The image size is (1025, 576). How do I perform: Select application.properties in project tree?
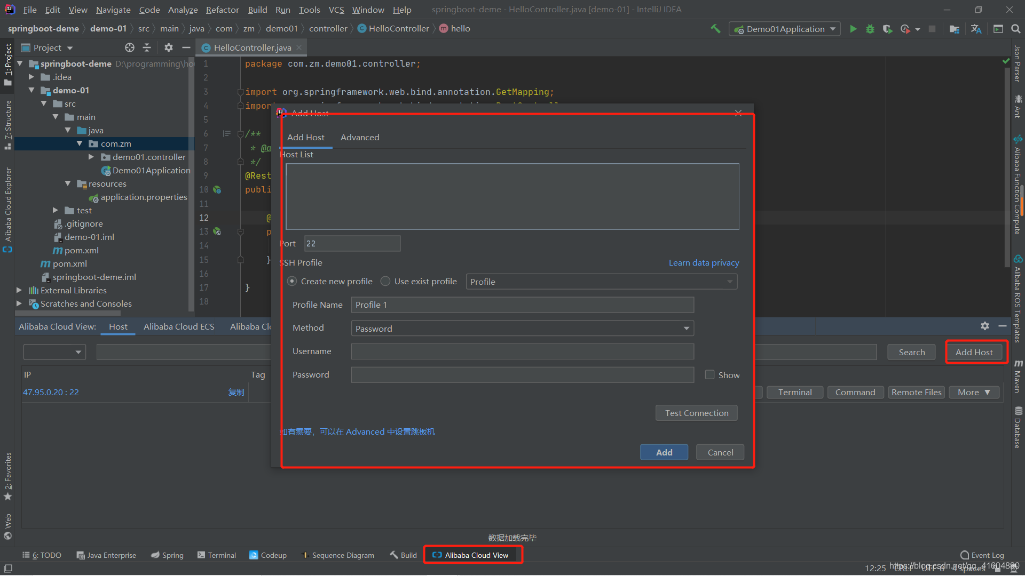[x=138, y=197]
